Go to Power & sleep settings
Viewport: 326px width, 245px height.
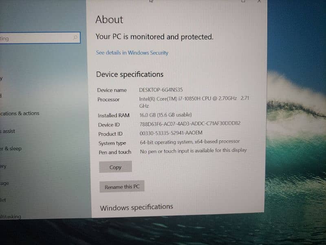coord(11,149)
